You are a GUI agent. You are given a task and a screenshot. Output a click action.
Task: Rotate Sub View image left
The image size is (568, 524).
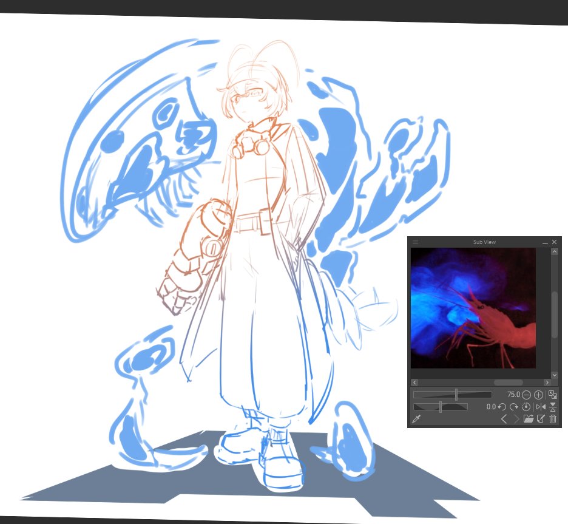coord(502,407)
